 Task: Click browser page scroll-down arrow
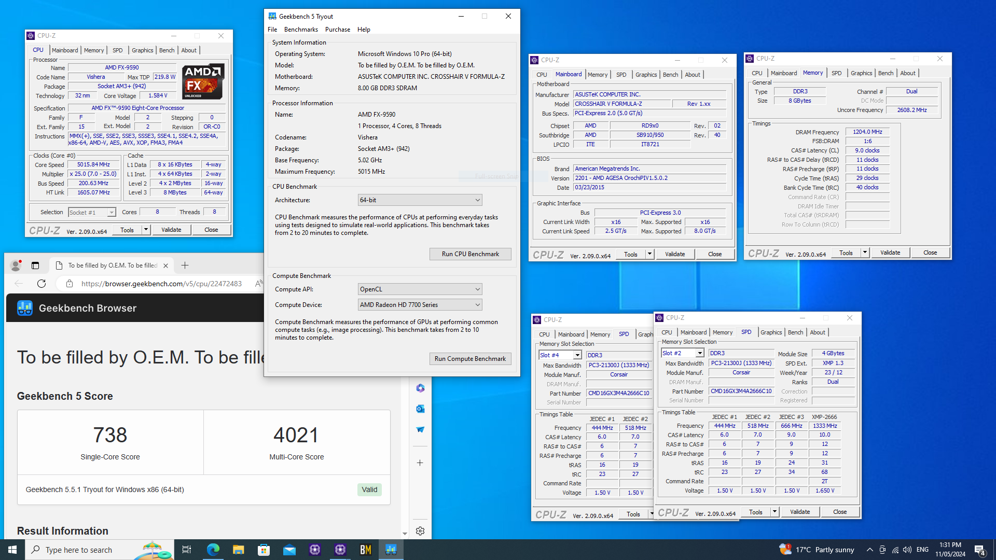point(405,534)
